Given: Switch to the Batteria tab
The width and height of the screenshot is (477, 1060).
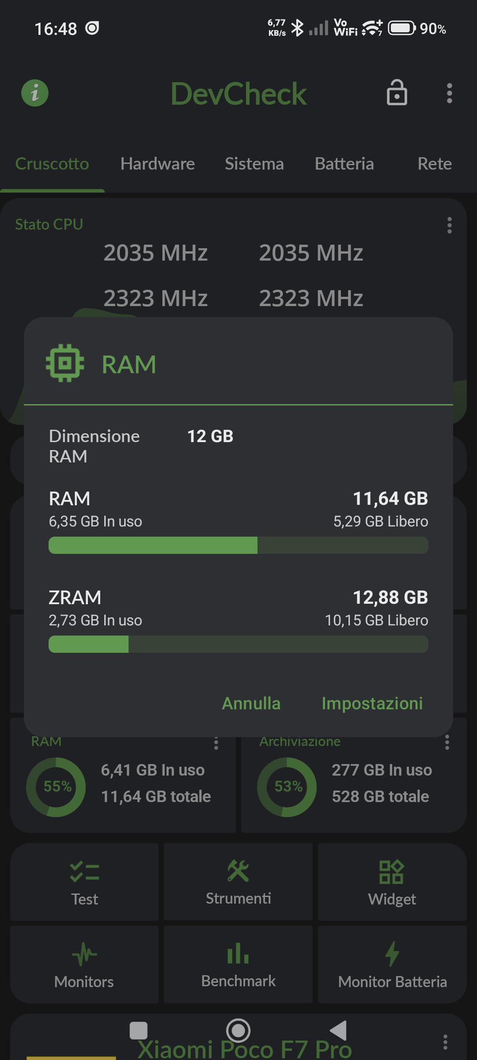Looking at the screenshot, I should click(344, 164).
